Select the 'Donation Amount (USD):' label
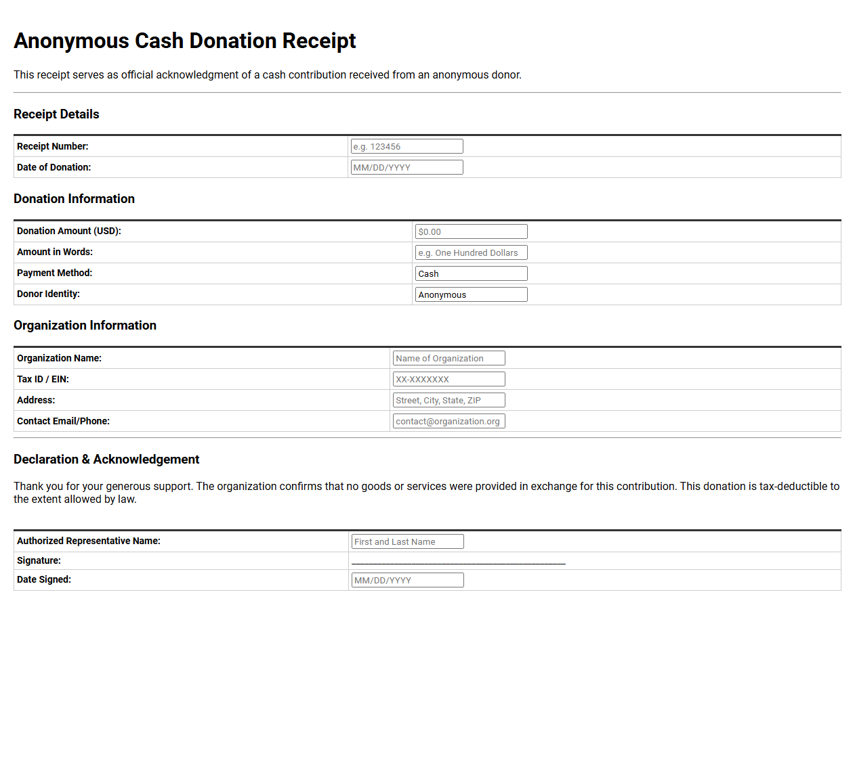The width and height of the screenshot is (855, 758). [69, 231]
